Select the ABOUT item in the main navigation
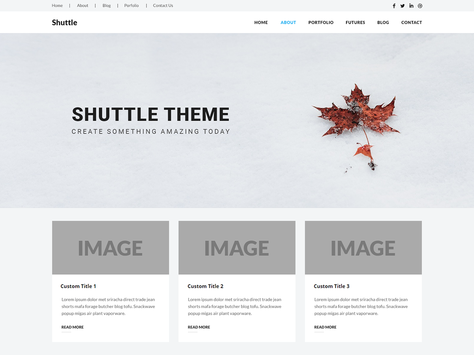The image size is (474, 355). (x=288, y=22)
